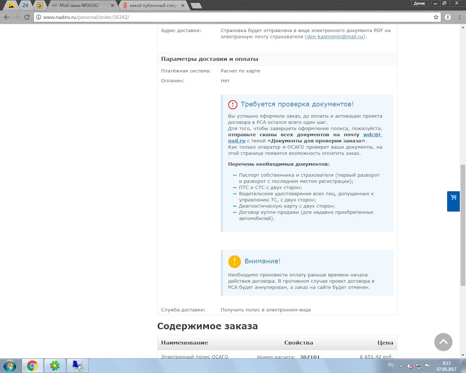Switch to the Yandex 'какой публичный статус' tab

click(x=153, y=5)
